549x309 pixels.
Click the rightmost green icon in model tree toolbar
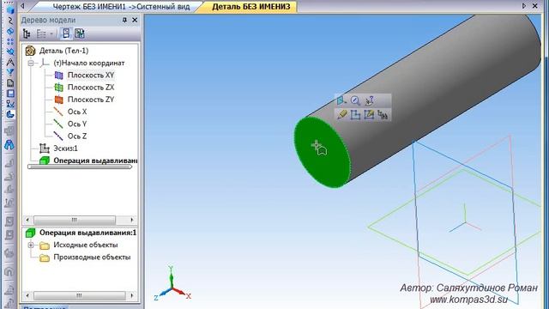(80, 33)
